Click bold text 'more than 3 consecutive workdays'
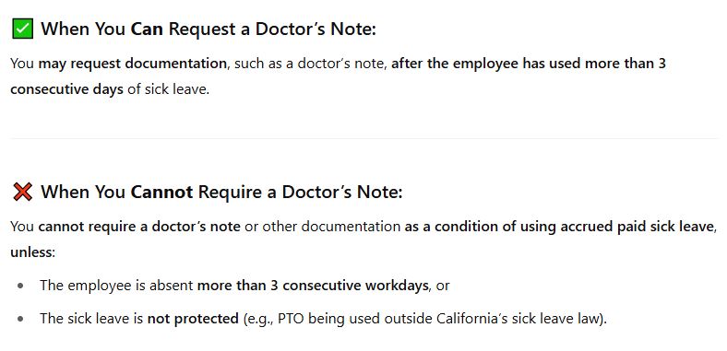 click(x=313, y=286)
